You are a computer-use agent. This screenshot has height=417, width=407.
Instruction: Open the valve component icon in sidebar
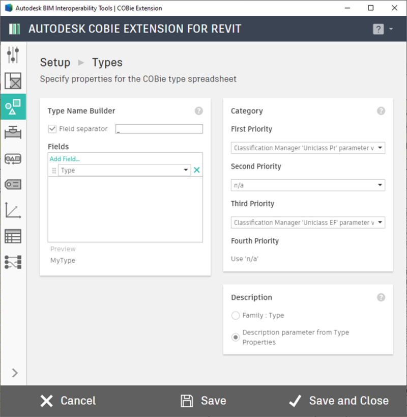pyautogui.click(x=13, y=133)
